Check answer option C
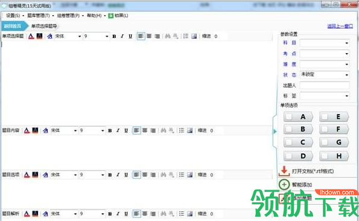 click(289, 143)
